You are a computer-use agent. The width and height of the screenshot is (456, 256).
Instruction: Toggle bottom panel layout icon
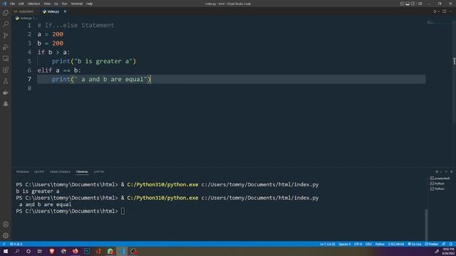[x=408, y=4]
